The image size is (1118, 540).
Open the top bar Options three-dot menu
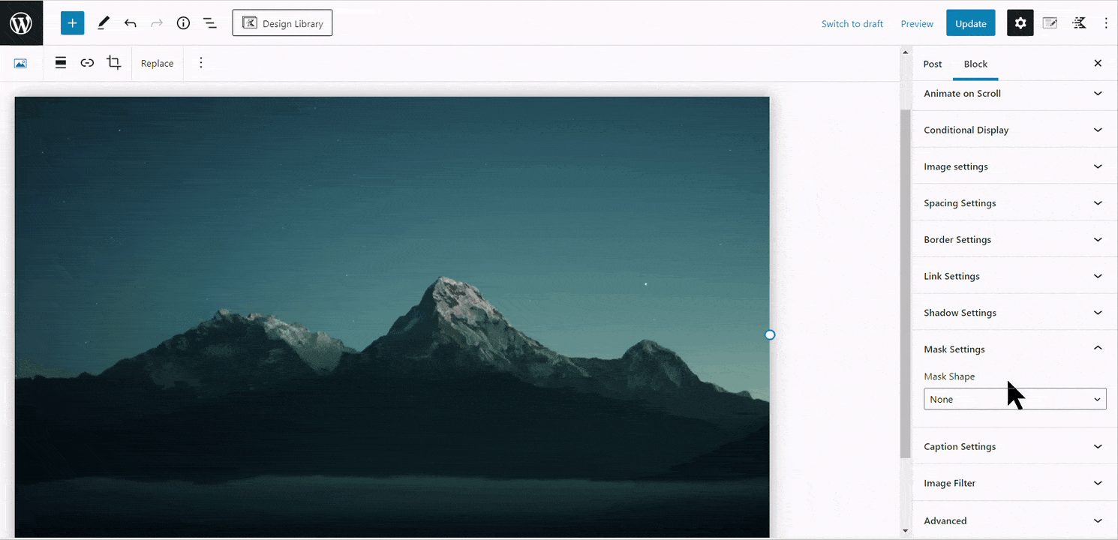[x=1106, y=23]
